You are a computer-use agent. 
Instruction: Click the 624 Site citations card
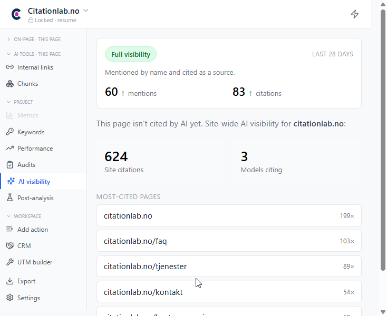click(x=161, y=161)
